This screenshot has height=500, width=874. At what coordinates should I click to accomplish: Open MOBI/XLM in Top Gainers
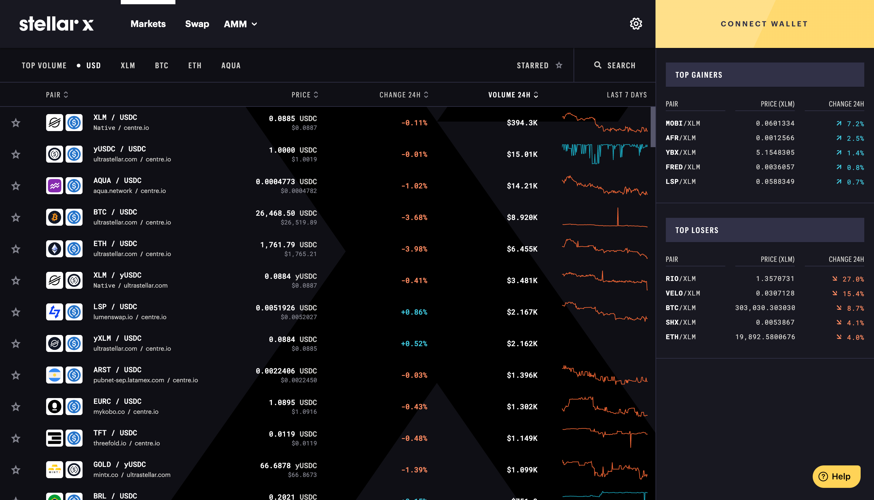pyautogui.click(x=764, y=123)
